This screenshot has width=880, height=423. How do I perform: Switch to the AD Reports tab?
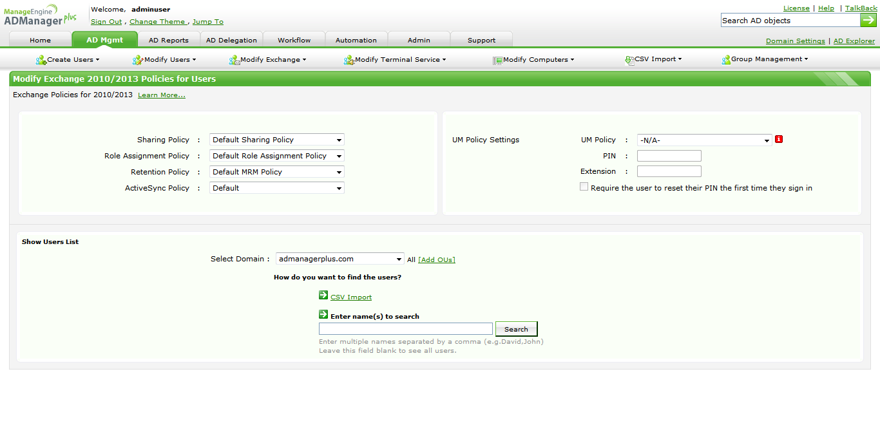[x=168, y=40]
